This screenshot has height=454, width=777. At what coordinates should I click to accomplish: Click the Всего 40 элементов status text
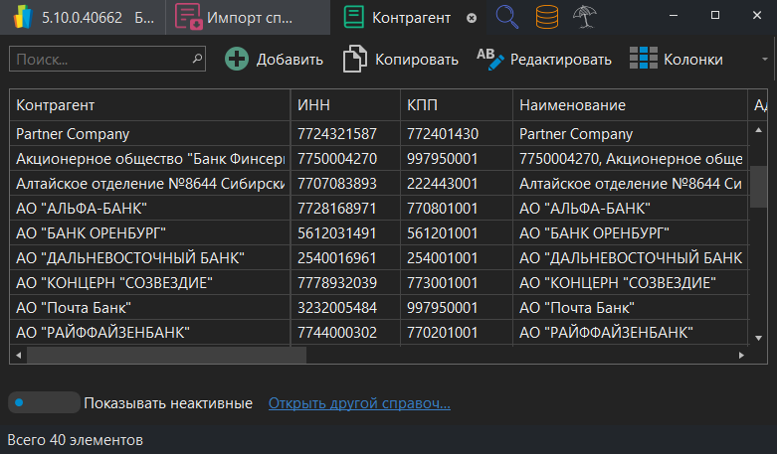click(x=76, y=440)
